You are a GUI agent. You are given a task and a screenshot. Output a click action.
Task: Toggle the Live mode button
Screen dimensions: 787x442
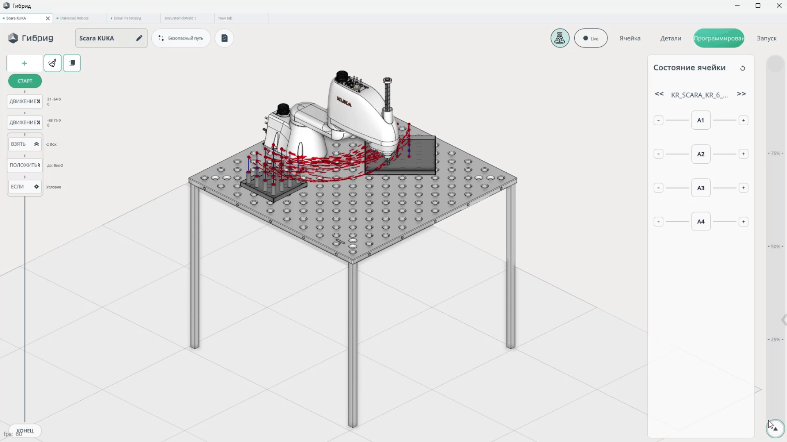click(x=591, y=38)
